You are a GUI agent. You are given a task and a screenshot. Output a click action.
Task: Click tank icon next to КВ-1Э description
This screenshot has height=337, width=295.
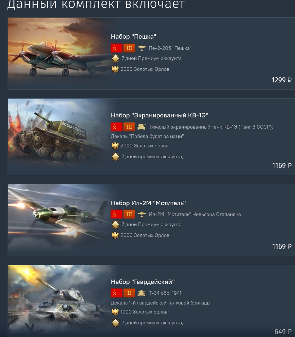tap(142, 127)
